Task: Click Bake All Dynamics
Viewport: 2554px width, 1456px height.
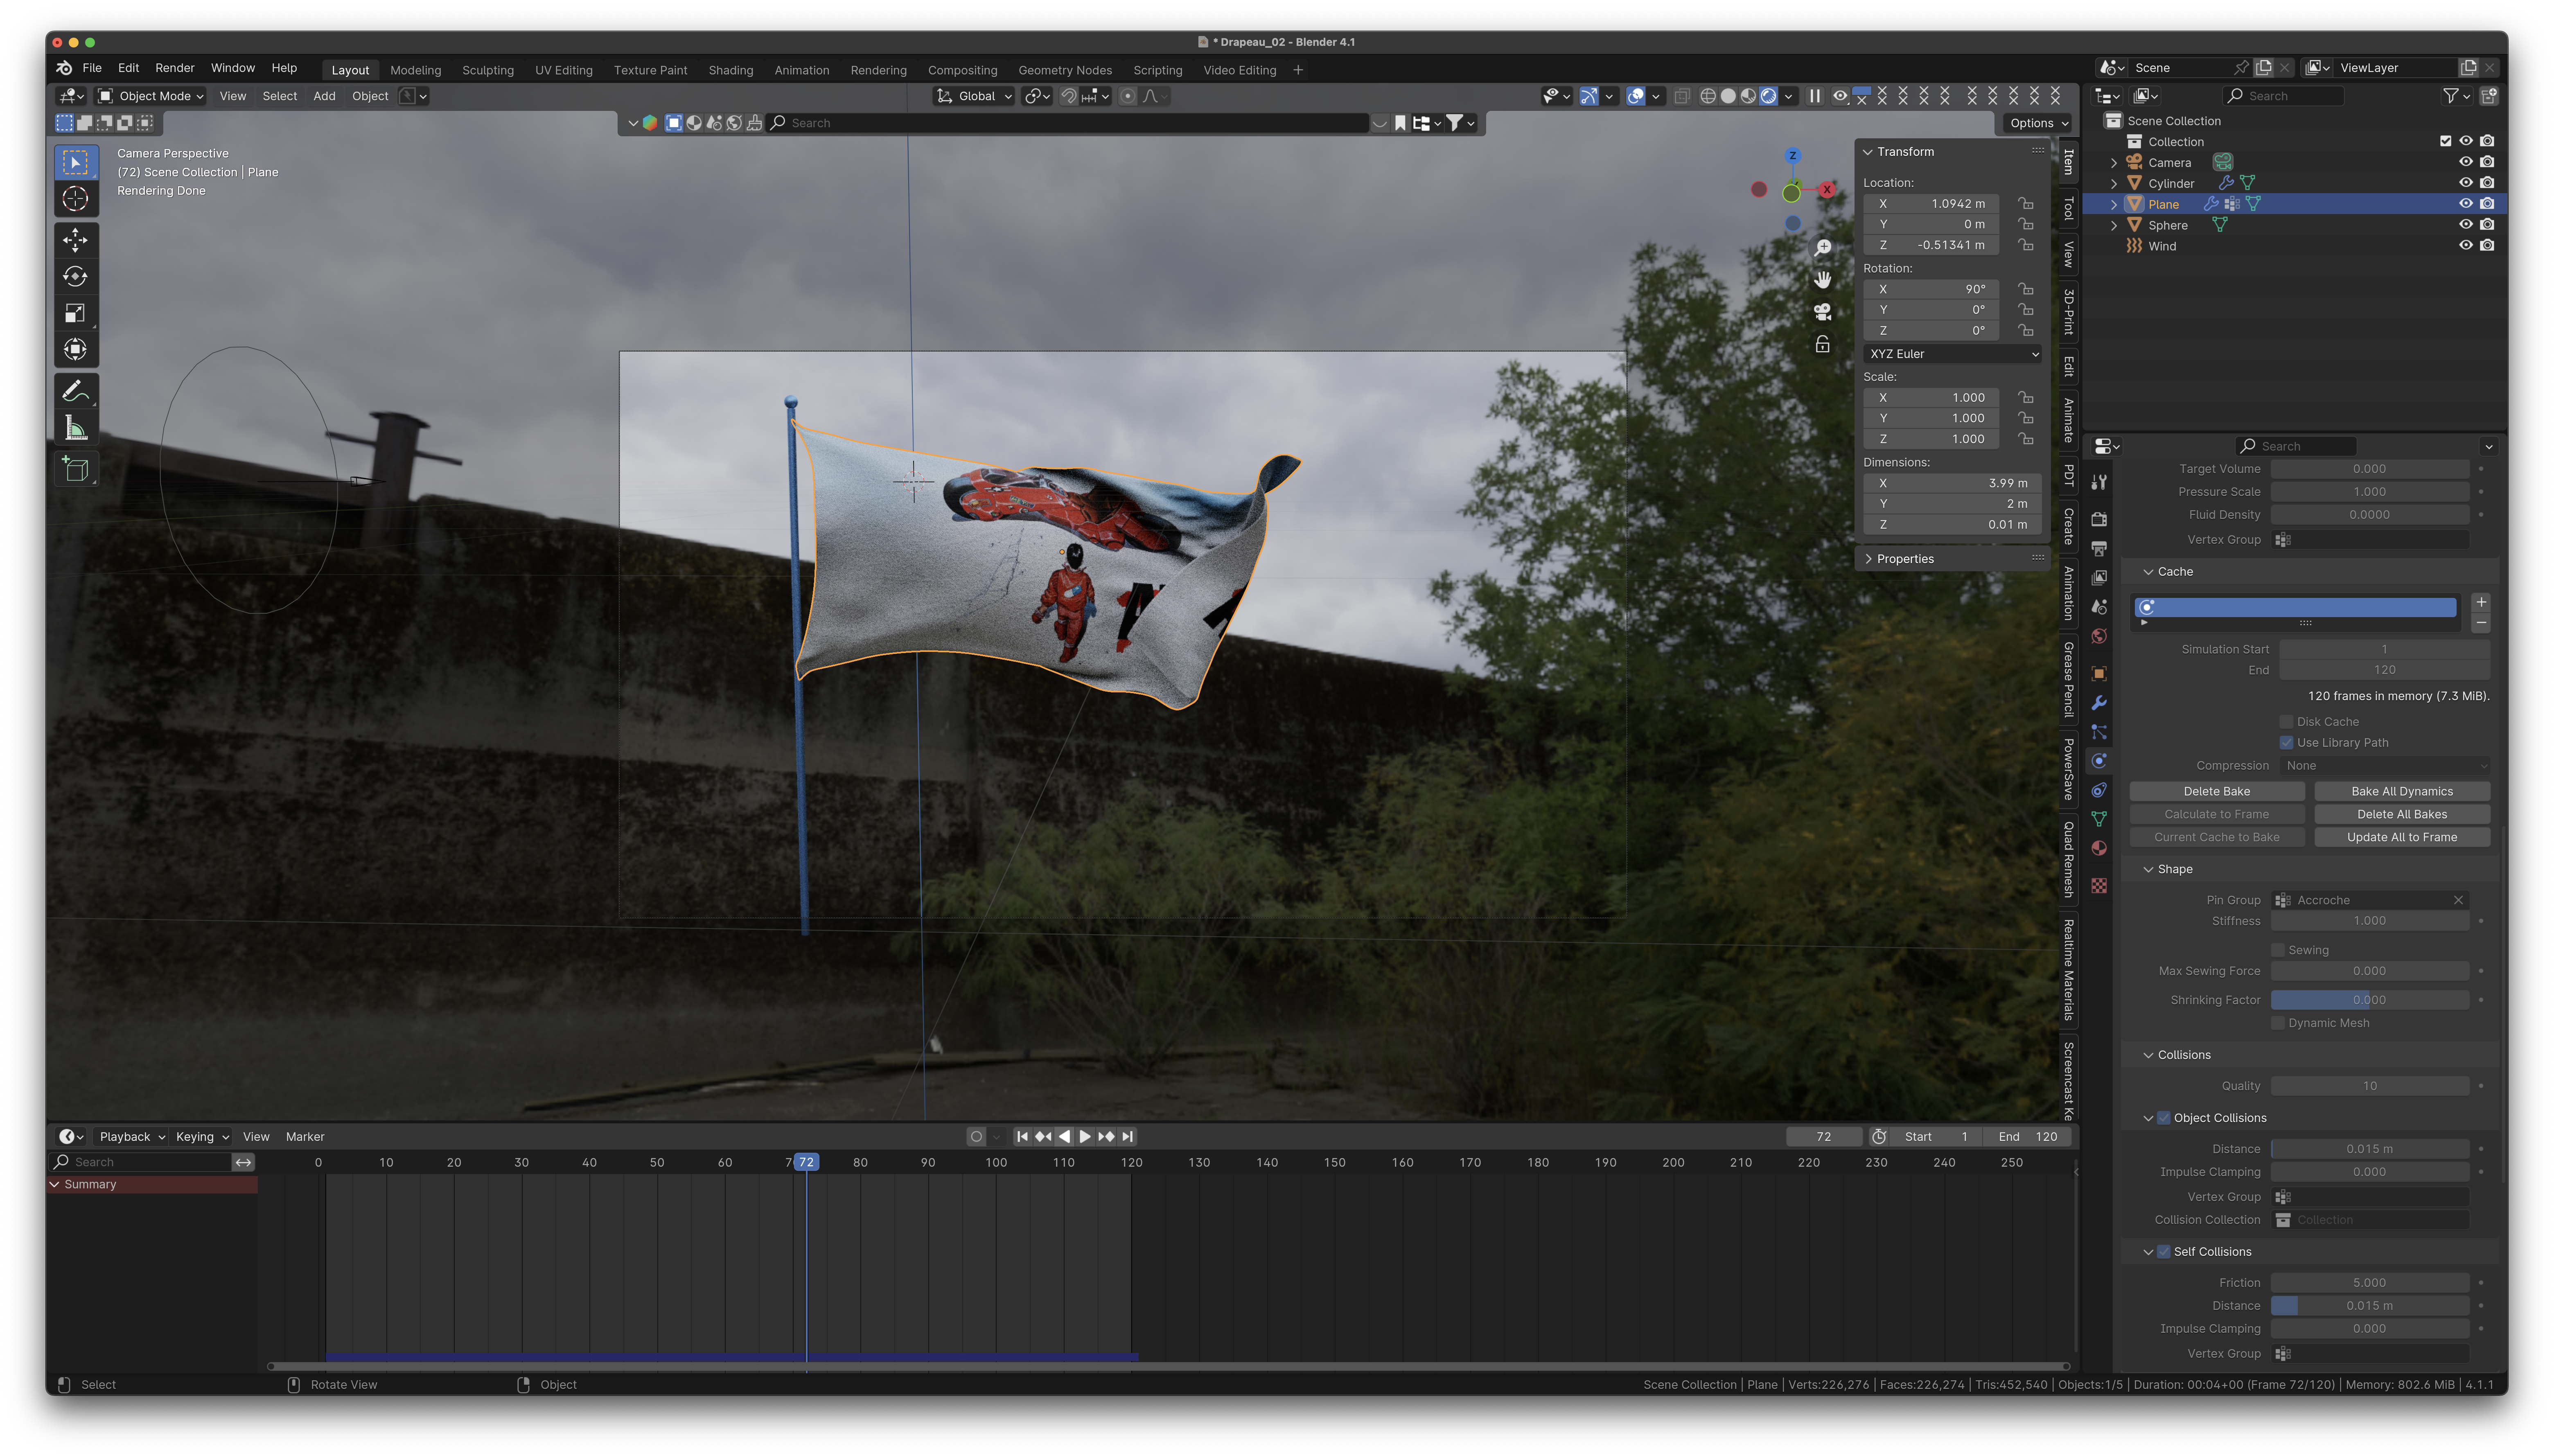Action: click(2402, 791)
